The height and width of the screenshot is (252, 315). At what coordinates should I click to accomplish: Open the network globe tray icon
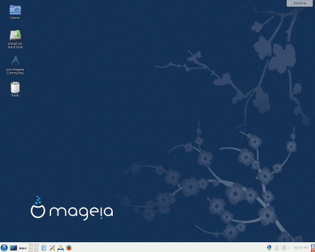tap(269, 247)
